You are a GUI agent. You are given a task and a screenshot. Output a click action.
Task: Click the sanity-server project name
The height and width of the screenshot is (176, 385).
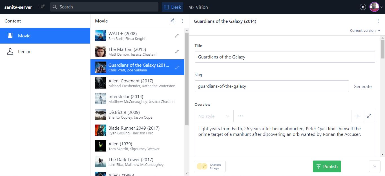(18, 7)
